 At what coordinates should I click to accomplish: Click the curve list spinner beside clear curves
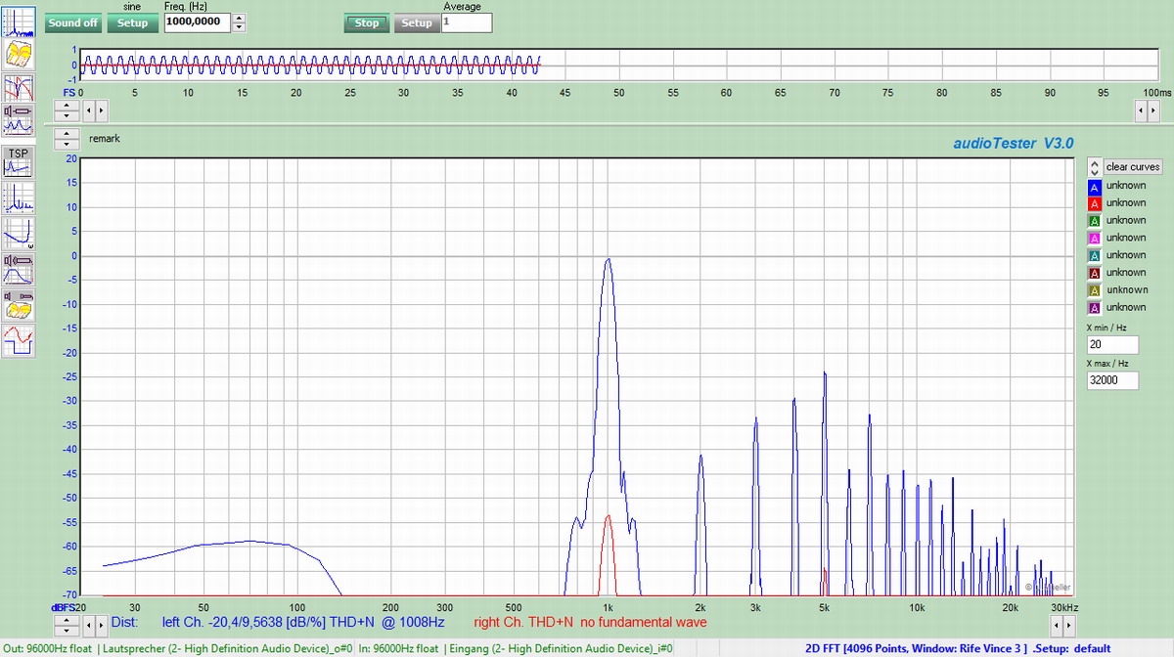coord(1095,167)
